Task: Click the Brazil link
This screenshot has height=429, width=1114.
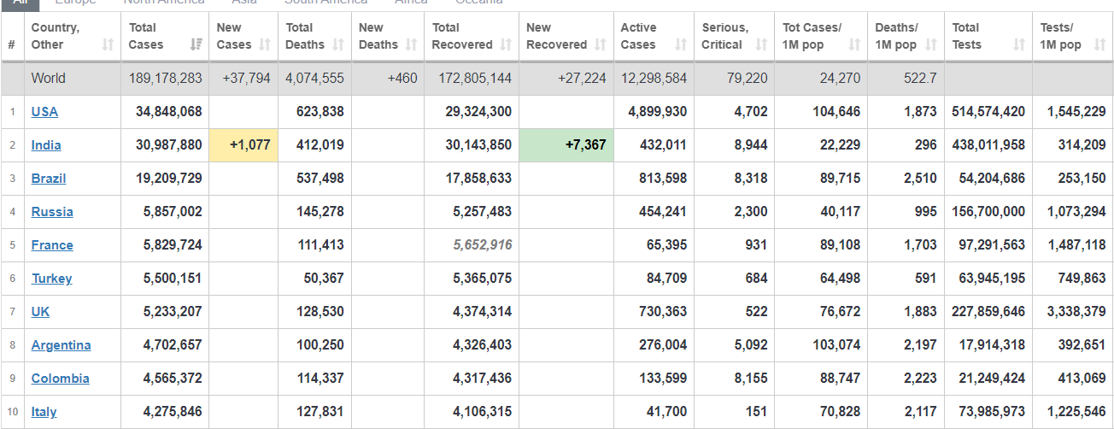Action: tap(49, 178)
